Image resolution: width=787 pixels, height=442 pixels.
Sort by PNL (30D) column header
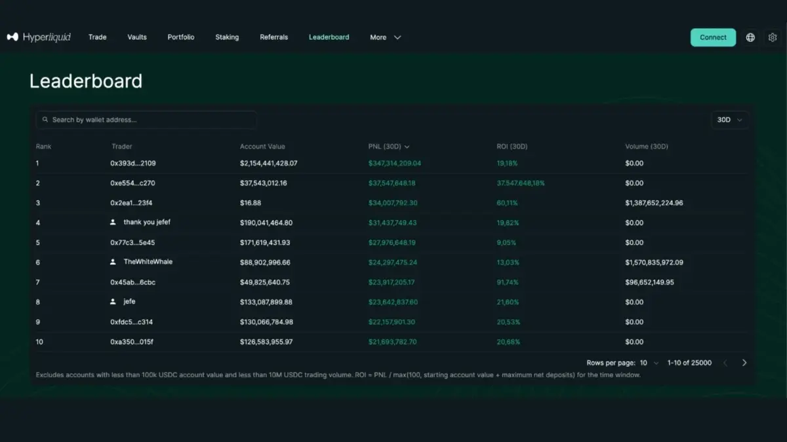click(x=388, y=147)
